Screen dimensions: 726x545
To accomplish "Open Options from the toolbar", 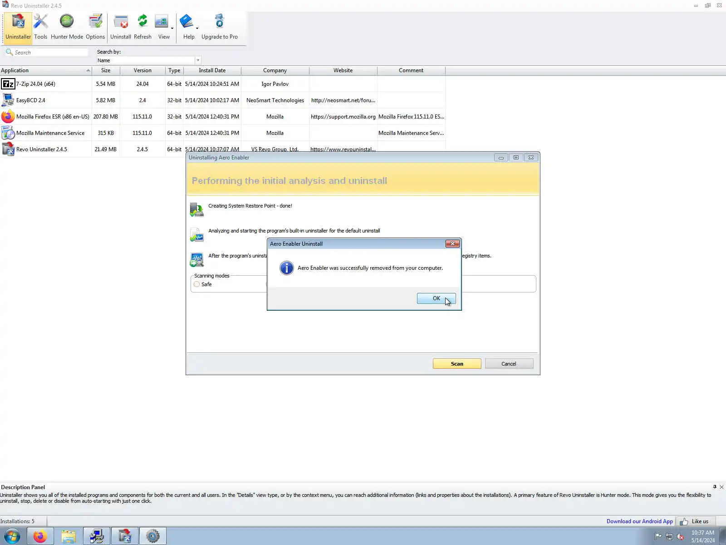I will pos(95,27).
